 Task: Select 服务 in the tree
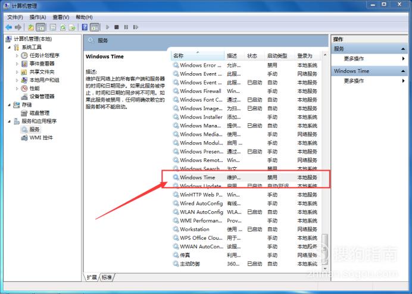pyautogui.click(x=35, y=129)
